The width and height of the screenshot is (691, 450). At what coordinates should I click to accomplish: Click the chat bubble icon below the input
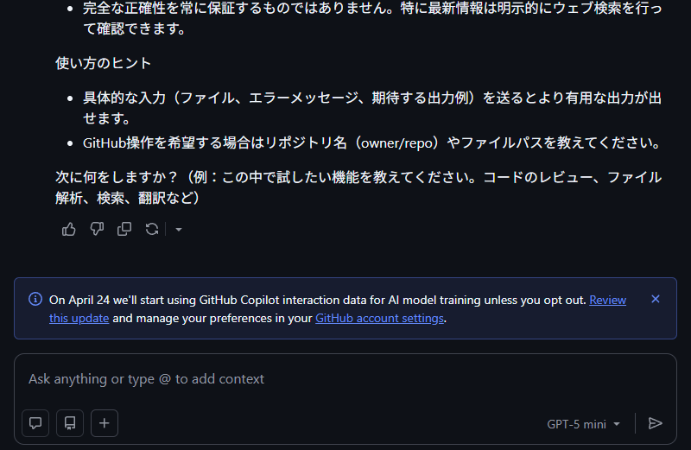35,423
